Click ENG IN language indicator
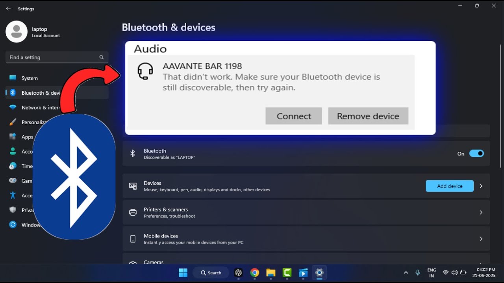 [x=432, y=272]
